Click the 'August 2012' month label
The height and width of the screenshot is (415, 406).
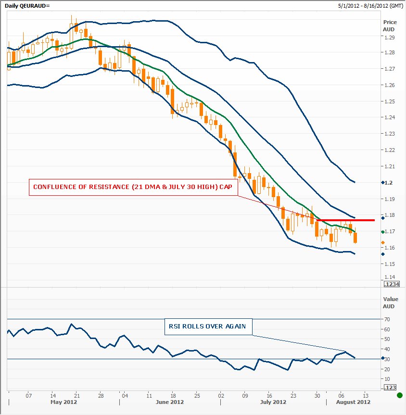click(x=353, y=402)
